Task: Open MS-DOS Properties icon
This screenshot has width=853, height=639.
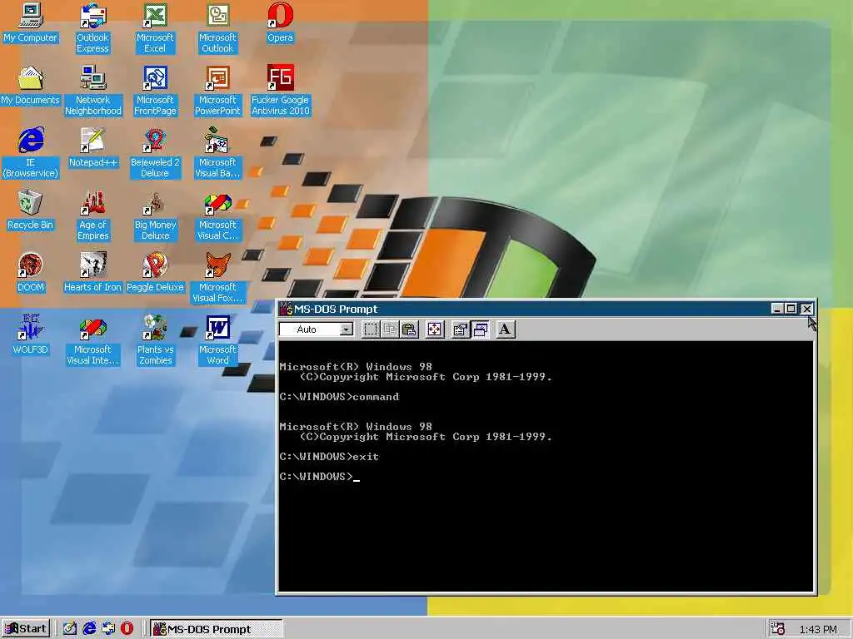Action: pos(460,329)
